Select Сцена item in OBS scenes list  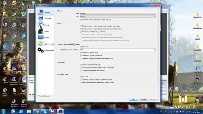point(31,80)
